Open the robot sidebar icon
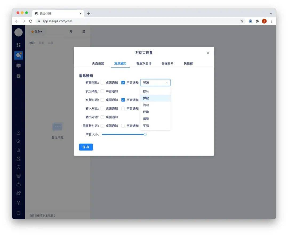288x235 pixels. click(x=19, y=184)
